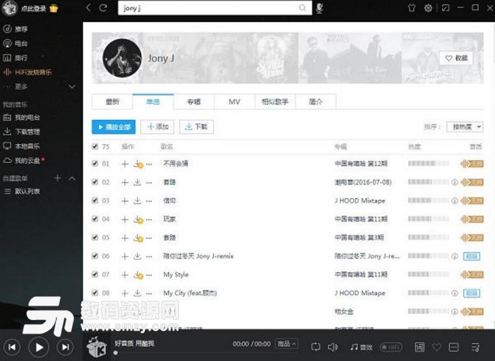Open the lyrics 词 icon
The height and width of the screenshot is (361, 495).
[x=420, y=347]
